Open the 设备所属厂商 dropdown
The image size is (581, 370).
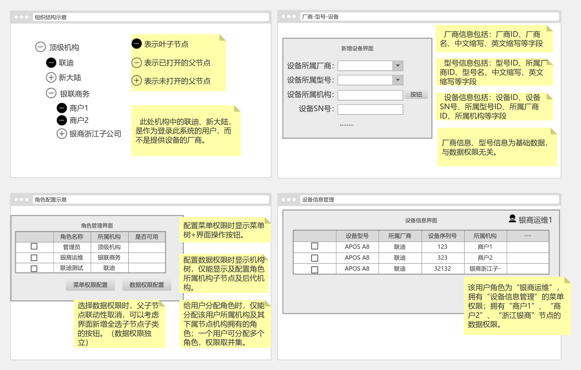click(x=398, y=65)
